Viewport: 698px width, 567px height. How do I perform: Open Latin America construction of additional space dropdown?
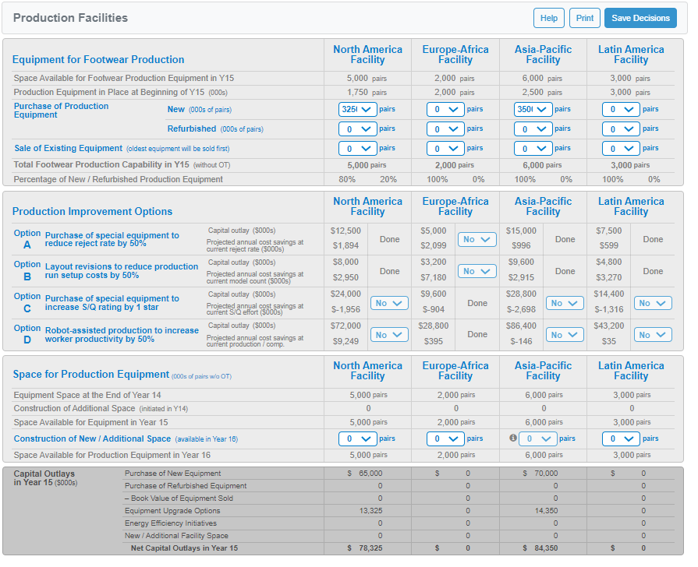(621, 439)
